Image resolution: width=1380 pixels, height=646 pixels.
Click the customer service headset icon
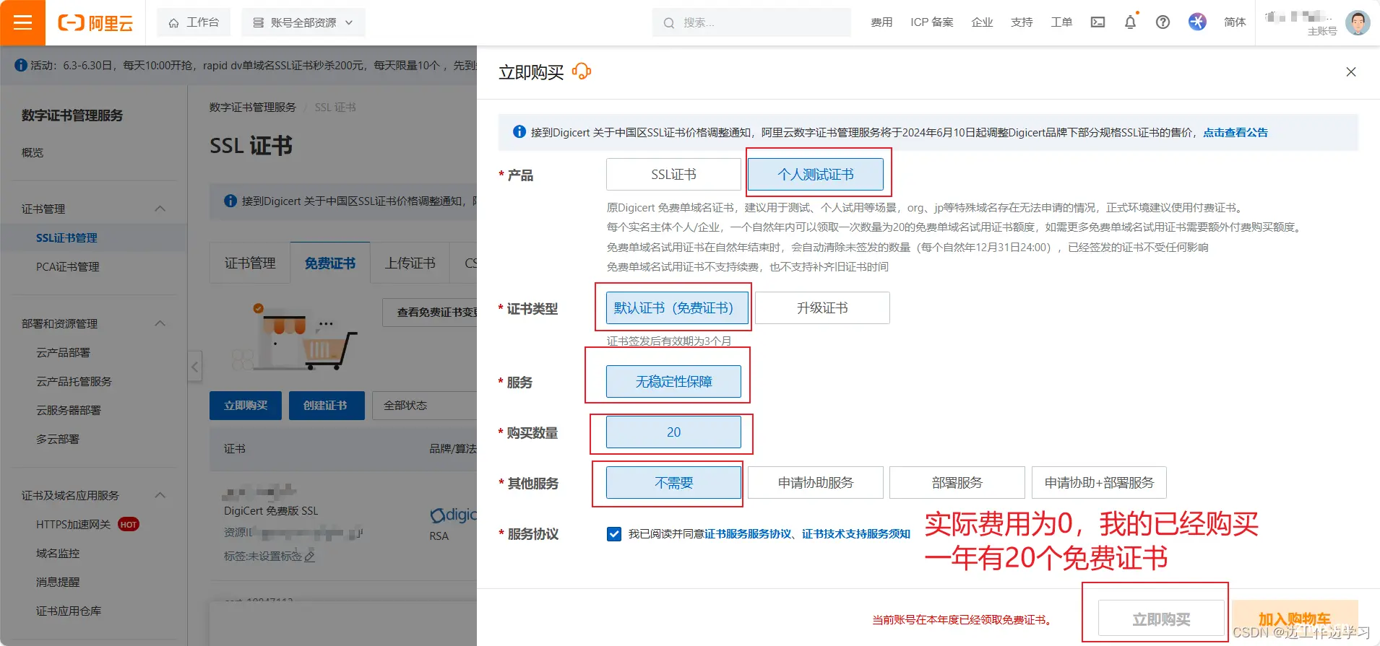582,71
